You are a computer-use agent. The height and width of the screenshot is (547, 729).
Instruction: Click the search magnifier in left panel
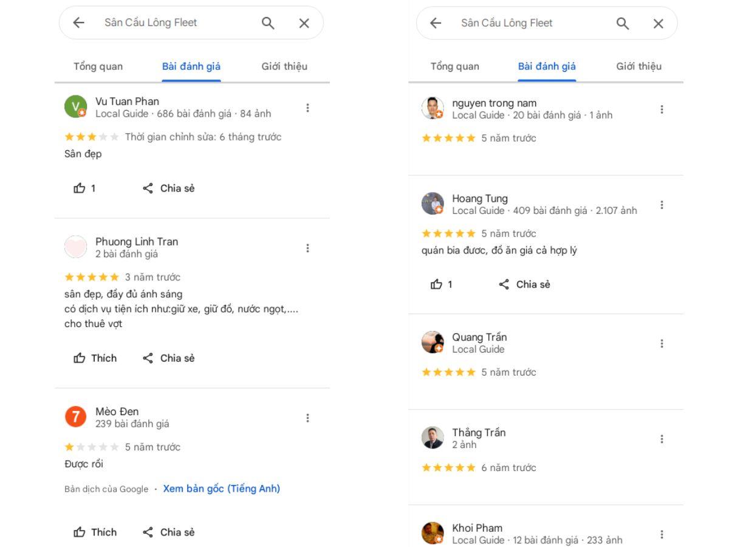click(x=268, y=23)
